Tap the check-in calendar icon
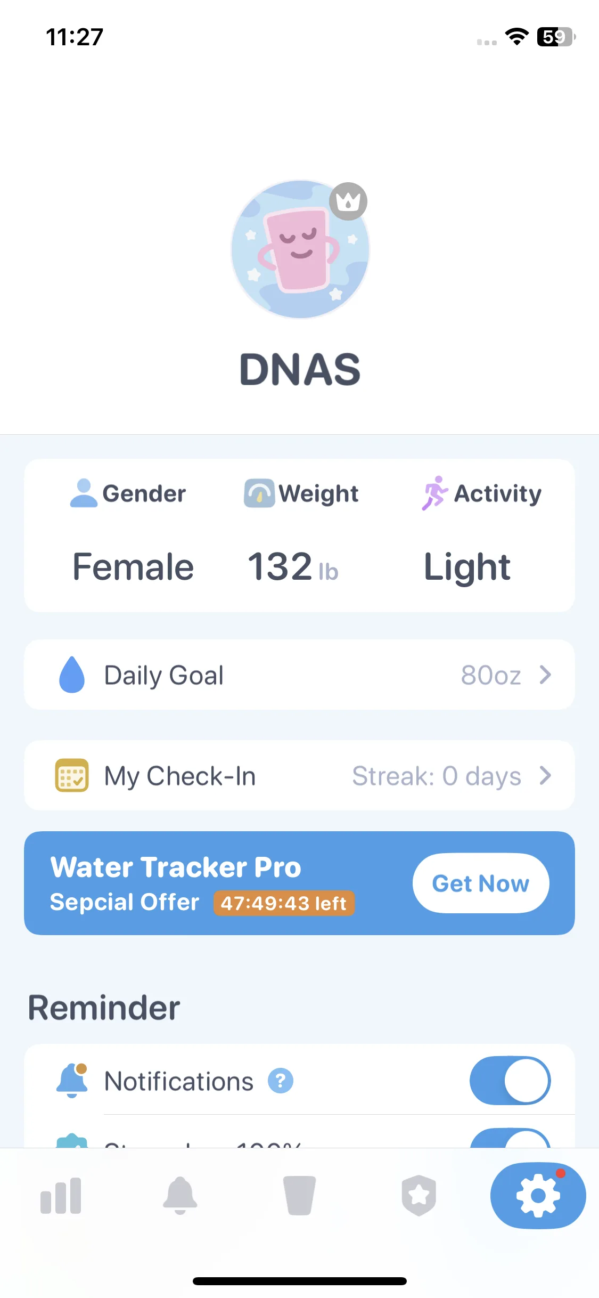Screen dimensions: 599x1298 coord(72,775)
